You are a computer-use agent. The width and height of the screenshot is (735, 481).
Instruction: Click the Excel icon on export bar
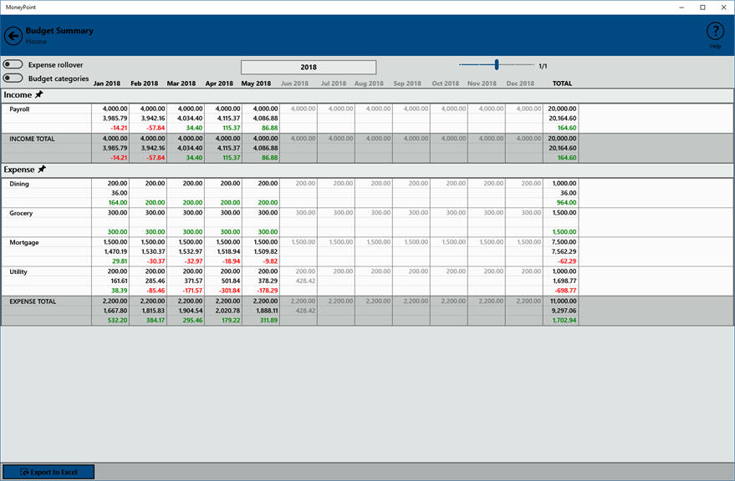[x=24, y=472]
